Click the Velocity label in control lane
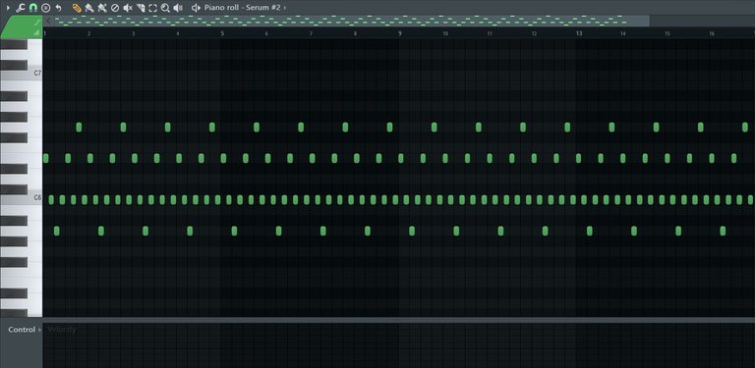The width and height of the screenshot is (755, 368). click(62, 330)
